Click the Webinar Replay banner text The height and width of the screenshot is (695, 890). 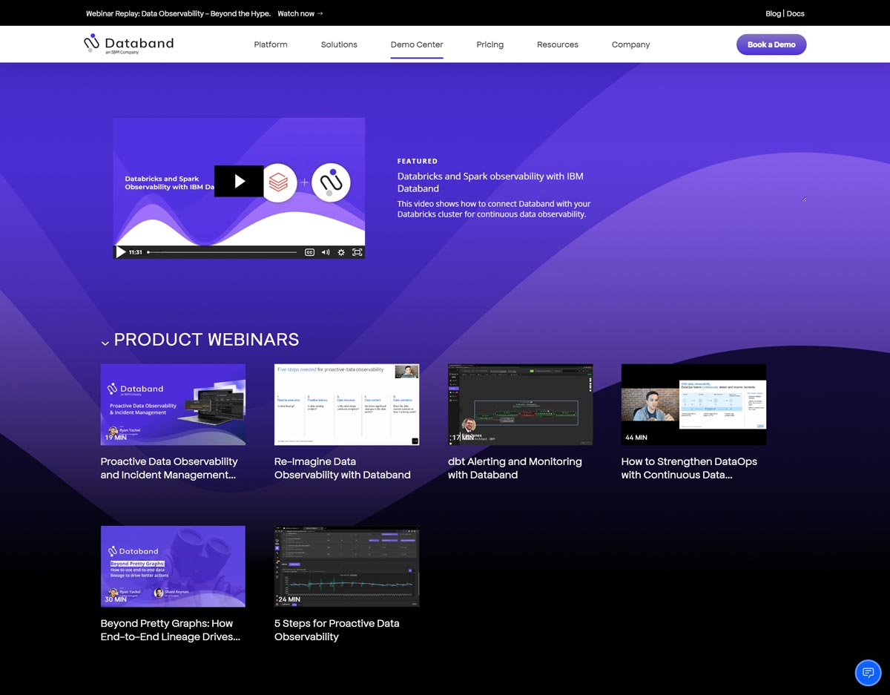coord(178,13)
